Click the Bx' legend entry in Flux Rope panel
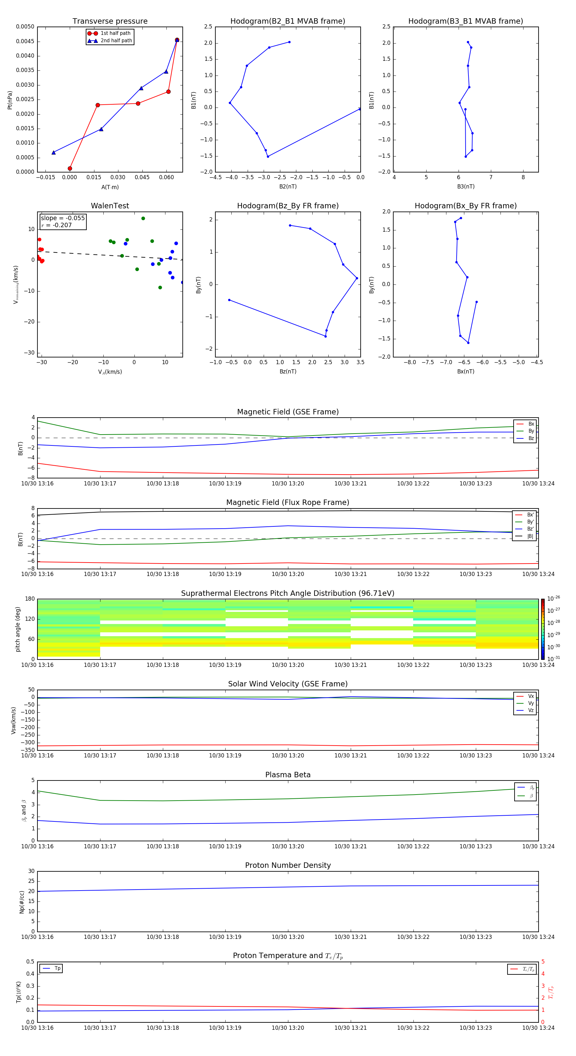Image resolution: width=576 pixels, height=1056 pixels. pyautogui.click(x=524, y=515)
